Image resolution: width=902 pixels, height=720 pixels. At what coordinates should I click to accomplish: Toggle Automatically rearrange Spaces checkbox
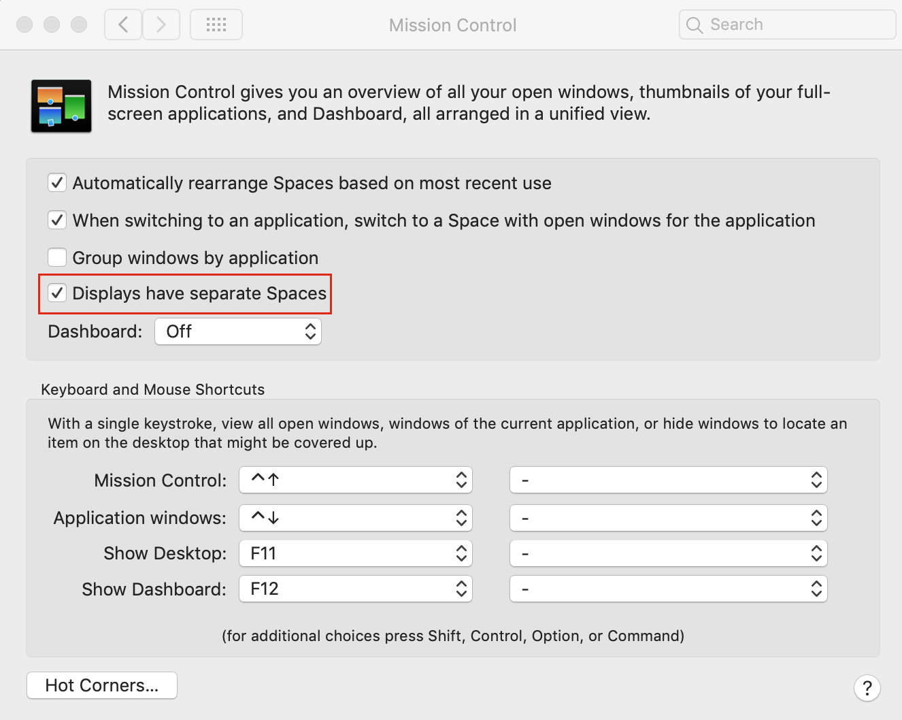click(x=57, y=183)
